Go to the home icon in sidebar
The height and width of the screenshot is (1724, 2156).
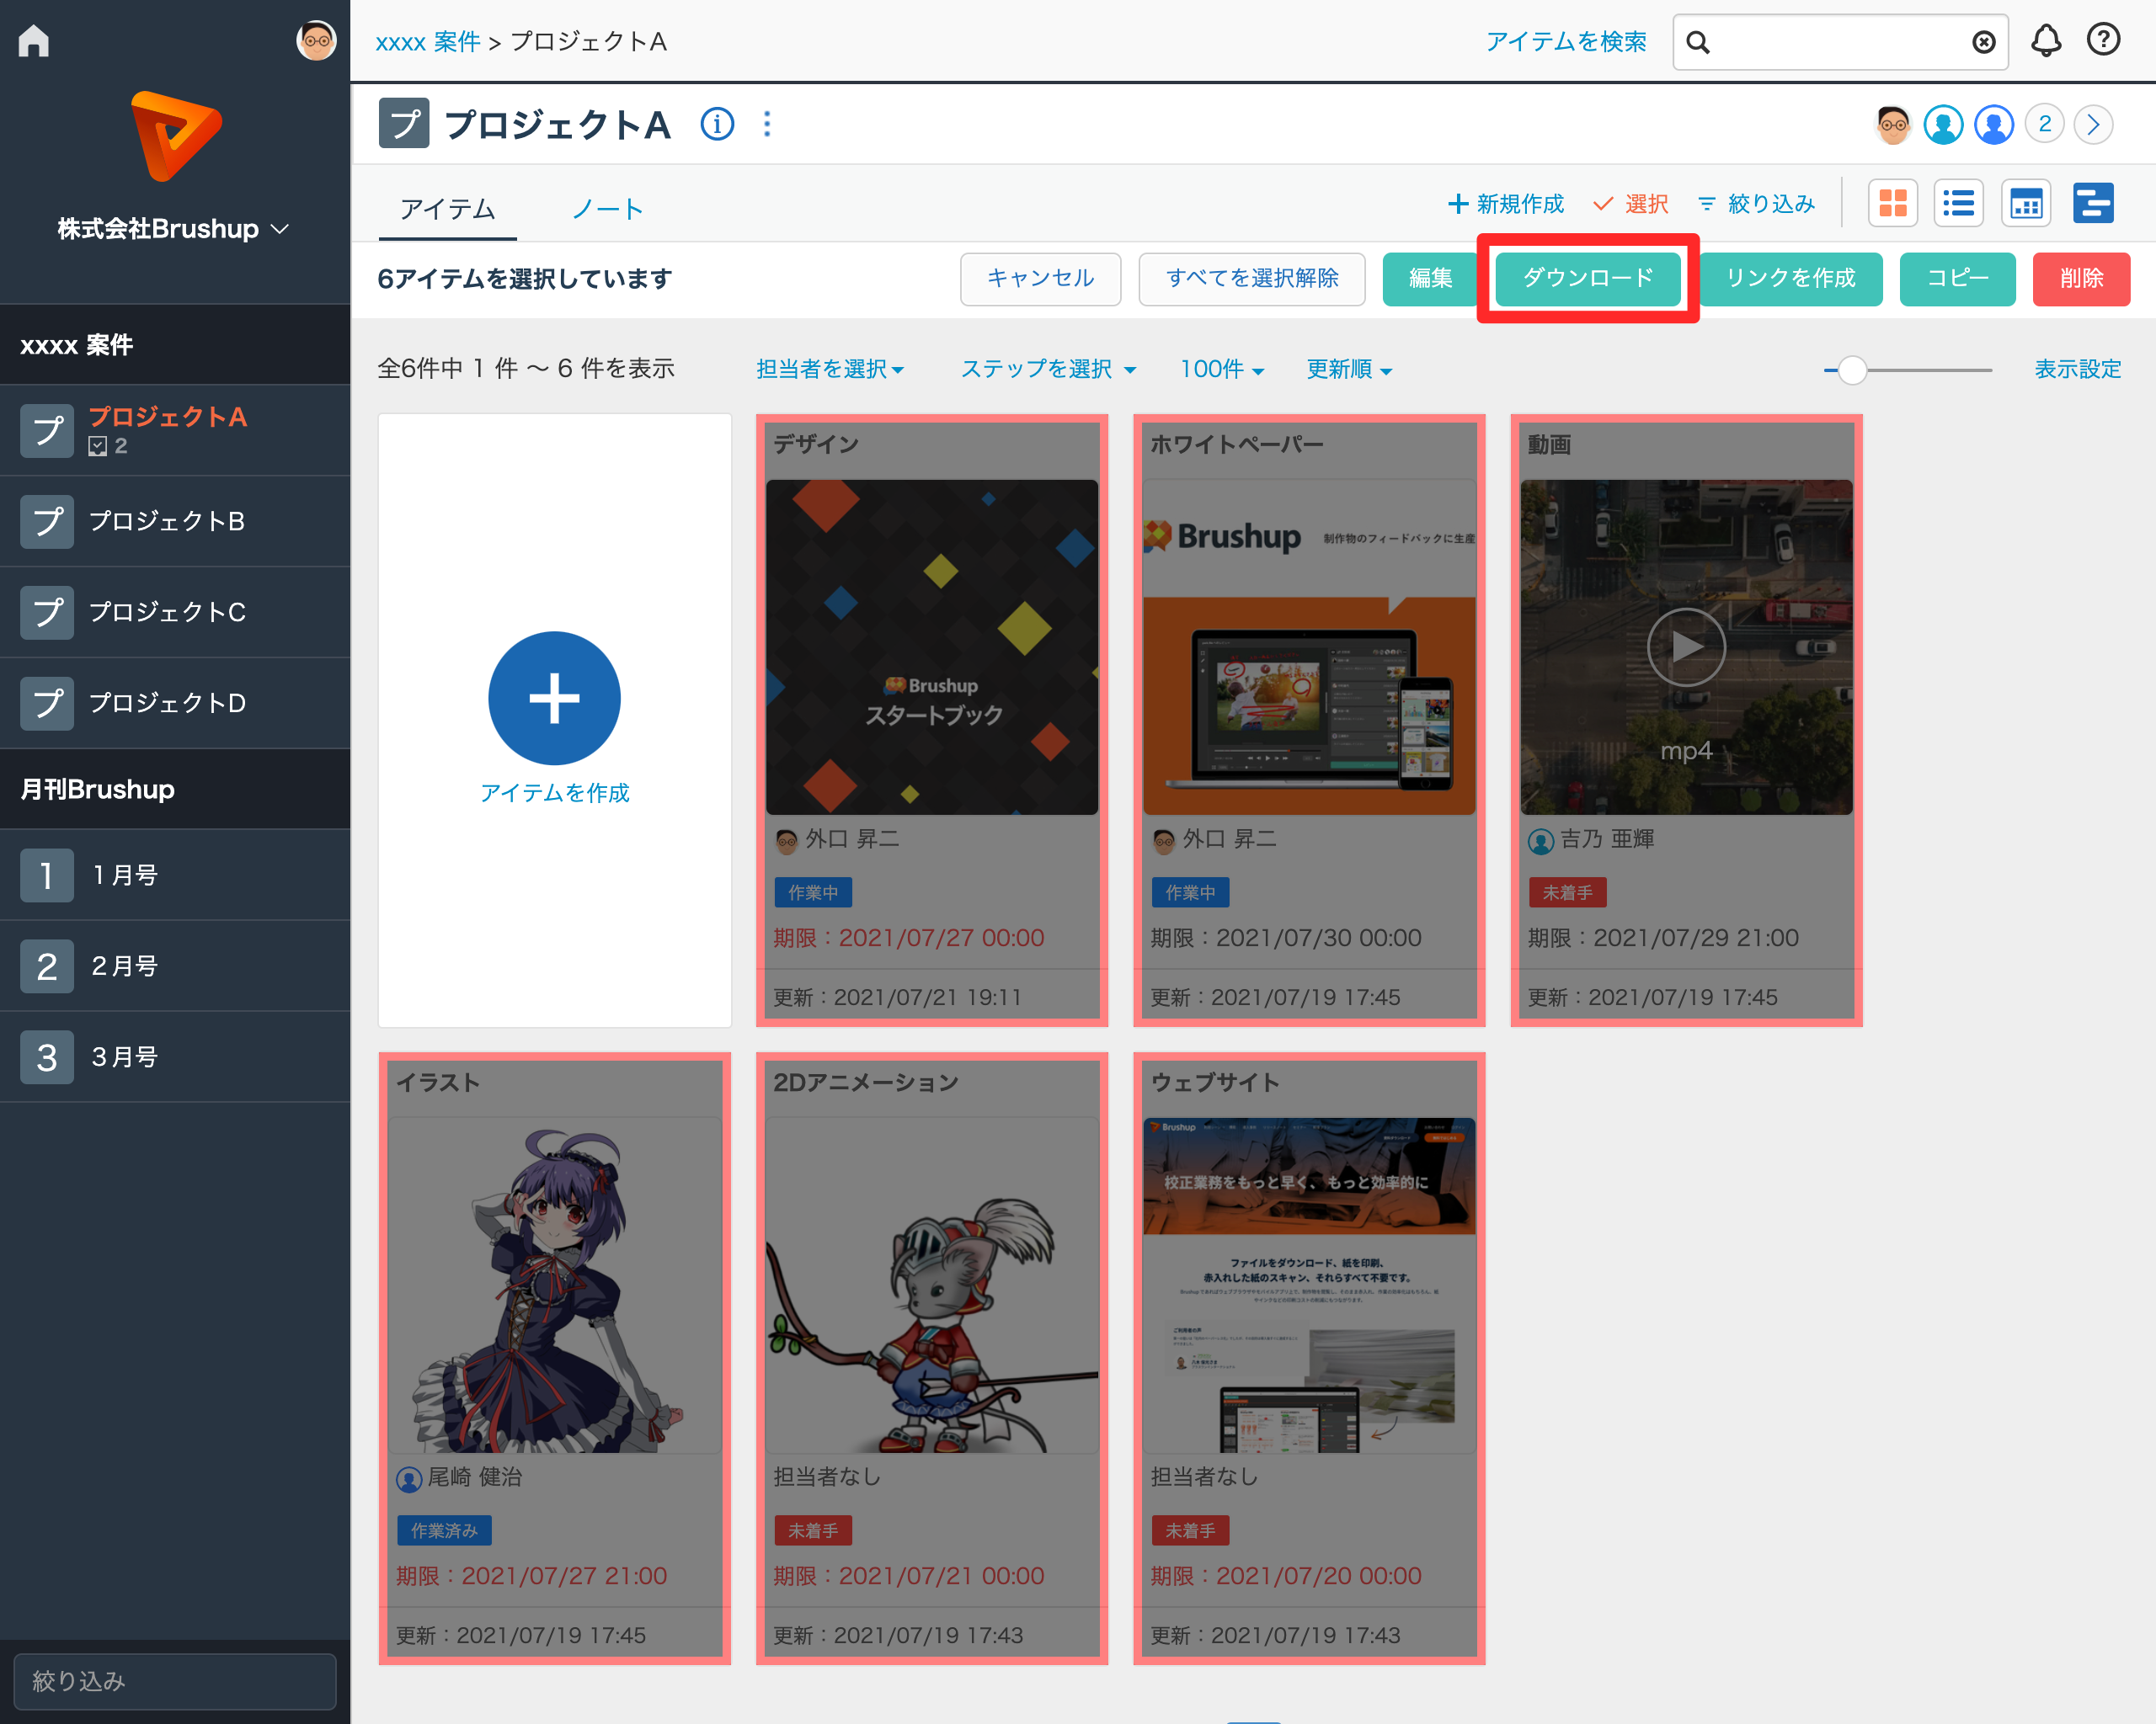[34, 41]
